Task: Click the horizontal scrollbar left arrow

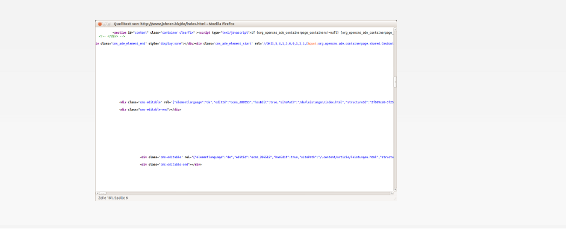Action: 97,194
